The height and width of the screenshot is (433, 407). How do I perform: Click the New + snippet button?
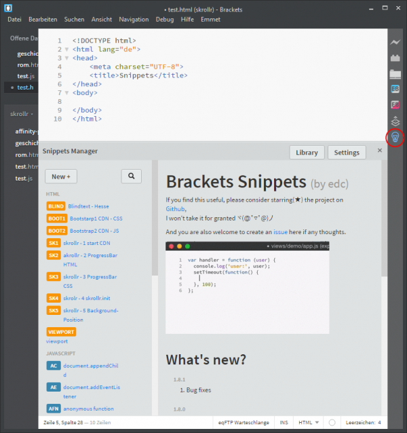(x=61, y=176)
